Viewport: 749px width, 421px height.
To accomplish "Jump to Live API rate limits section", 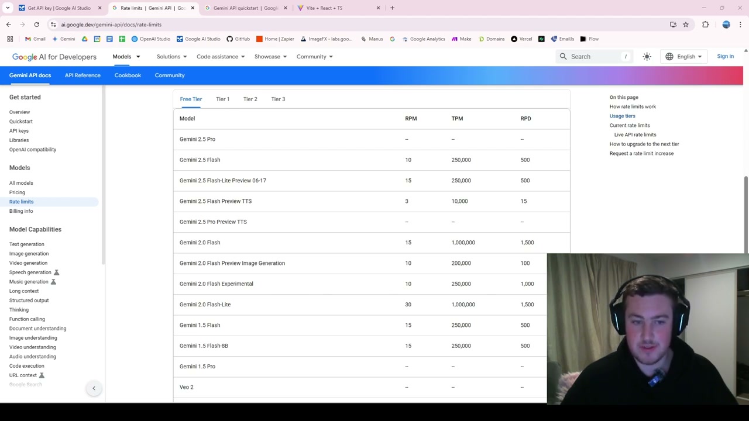I will (x=635, y=135).
